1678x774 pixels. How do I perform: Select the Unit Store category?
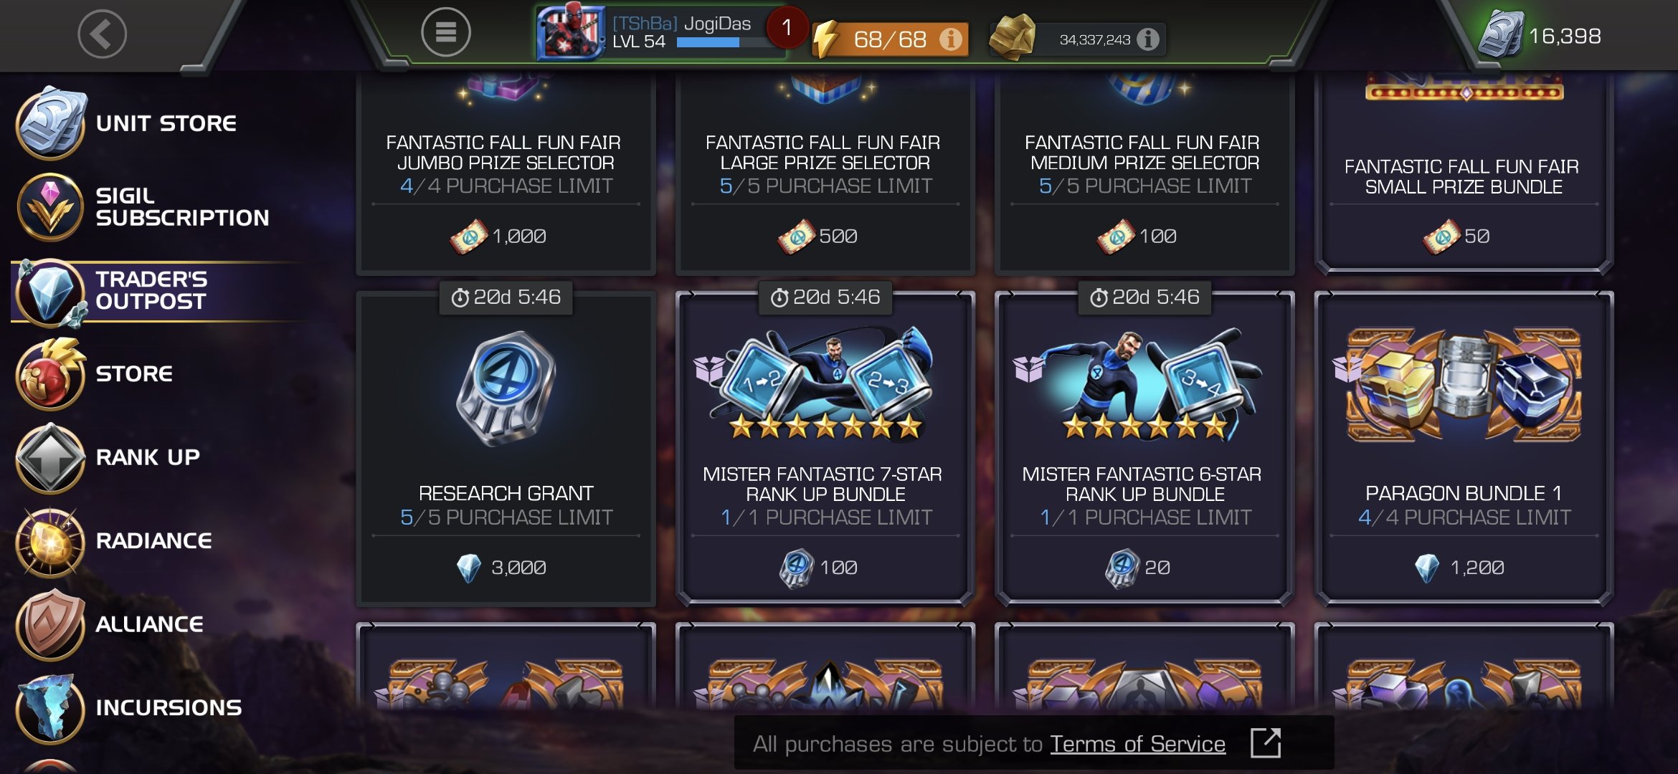(x=129, y=123)
